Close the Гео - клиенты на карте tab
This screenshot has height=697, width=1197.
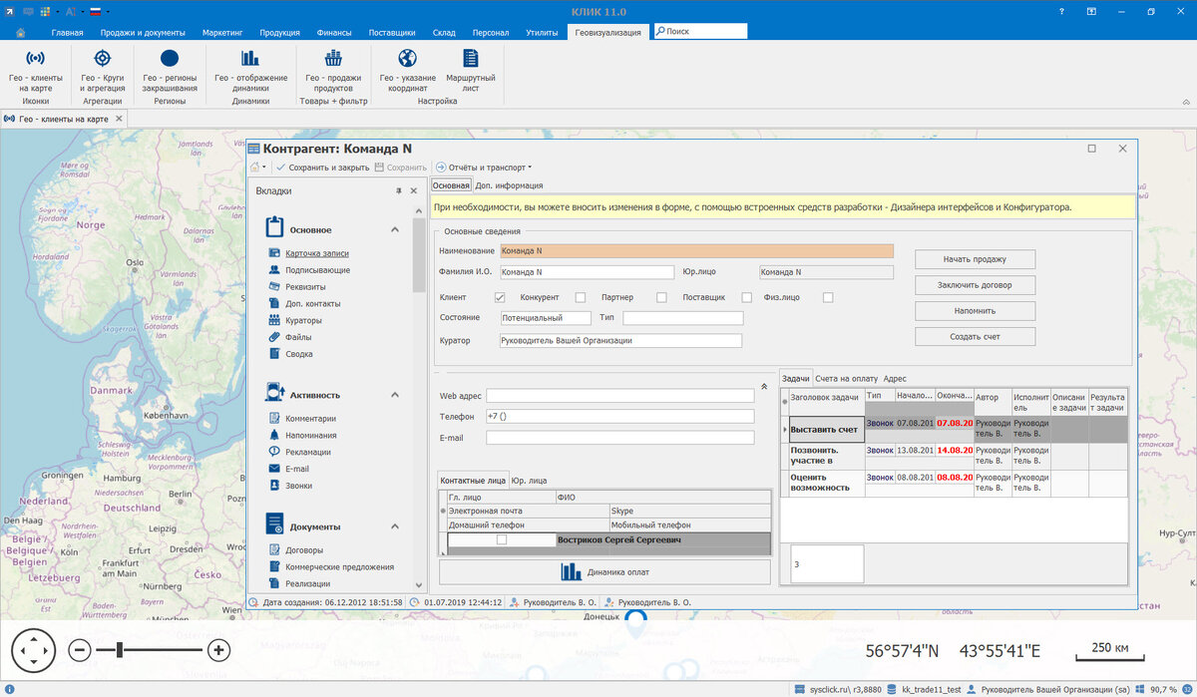click(x=120, y=119)
